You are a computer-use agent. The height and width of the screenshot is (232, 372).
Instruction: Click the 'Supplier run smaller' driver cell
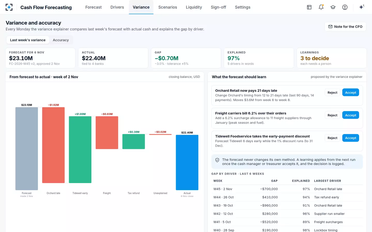pos(329,214)
